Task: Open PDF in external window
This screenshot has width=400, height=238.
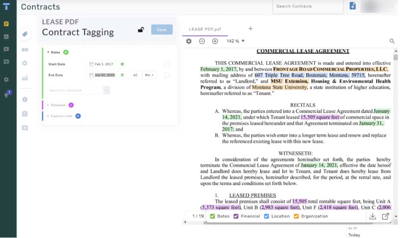Action: point(385,217)
